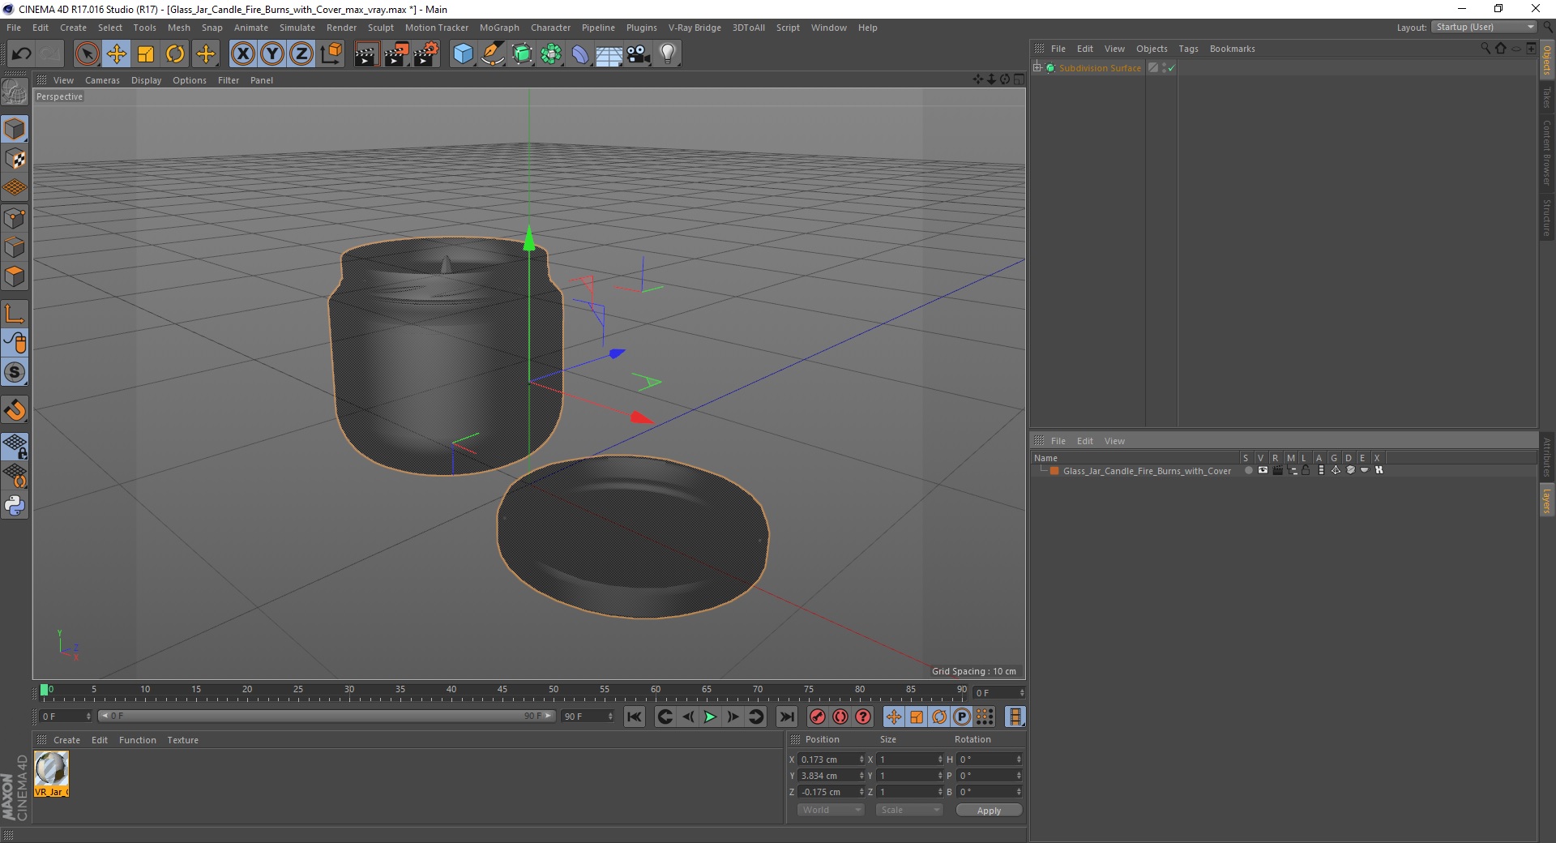Expand Subdivision Surface object tree
This screenshot has width=1556, height=843.
click(1037, 68)
